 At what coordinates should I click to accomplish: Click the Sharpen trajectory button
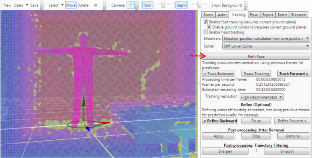(x=225, y=151)
